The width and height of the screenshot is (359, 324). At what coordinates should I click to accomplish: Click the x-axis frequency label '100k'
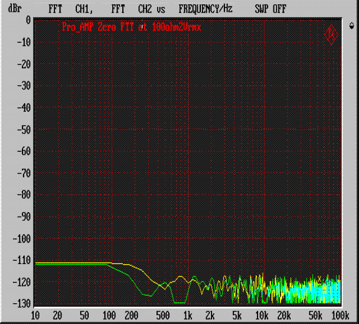[x=340, y=315]
